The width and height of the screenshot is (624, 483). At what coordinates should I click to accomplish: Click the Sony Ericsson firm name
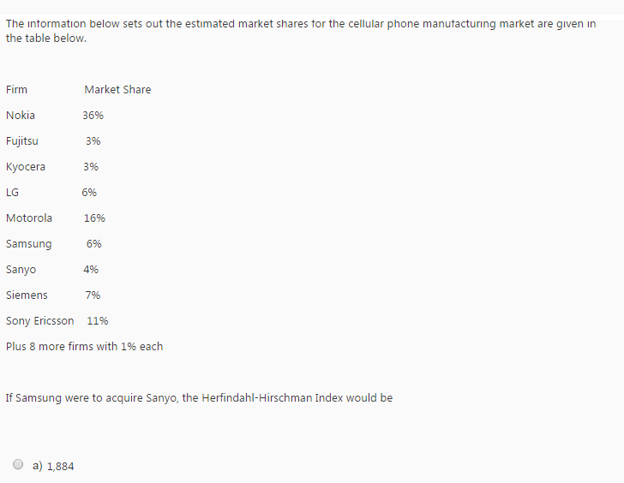click(39, 321)
